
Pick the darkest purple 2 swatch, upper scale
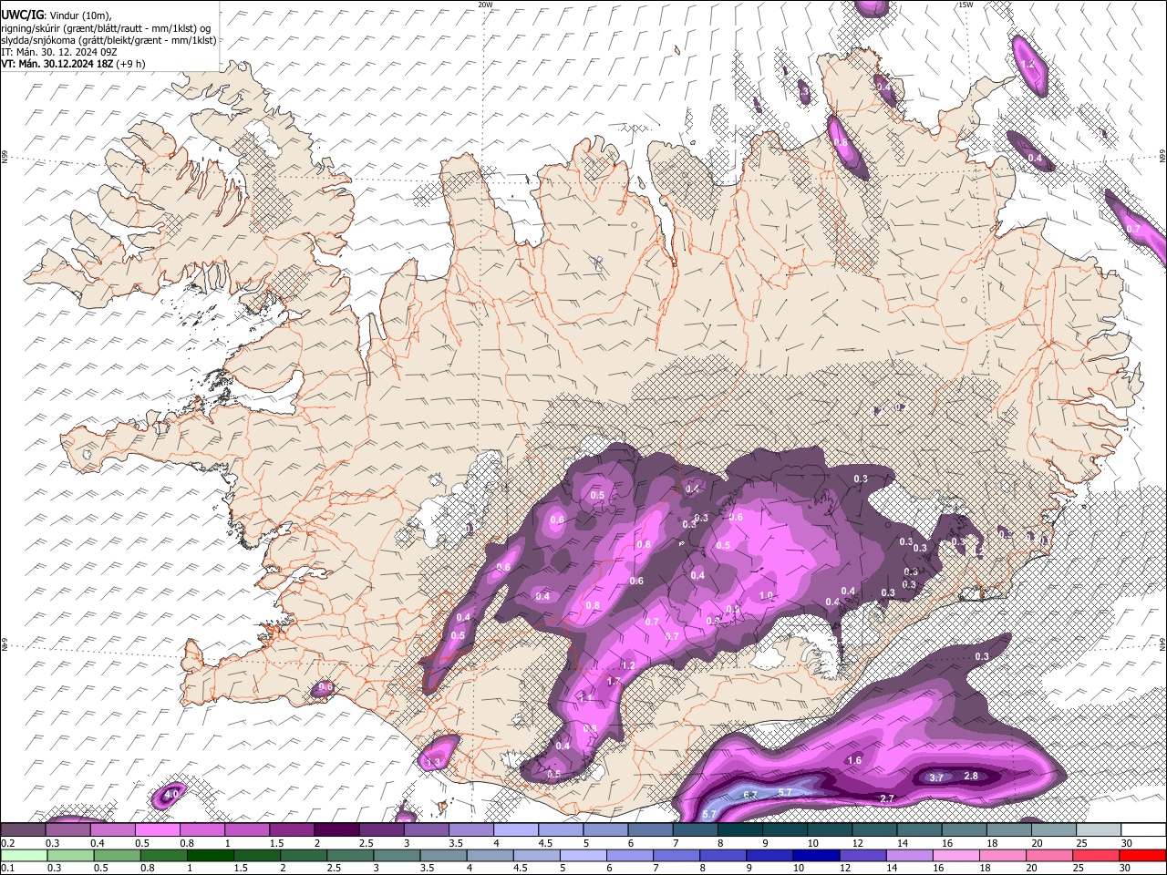(336, 829)
